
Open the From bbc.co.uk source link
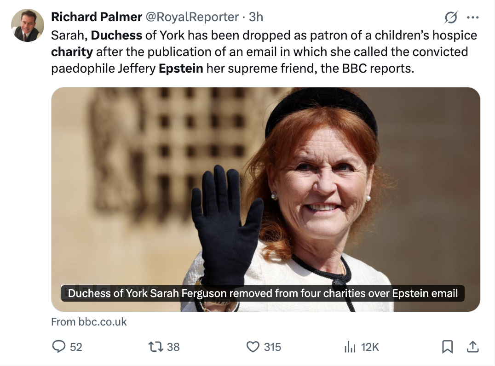[x=89, y=322]
